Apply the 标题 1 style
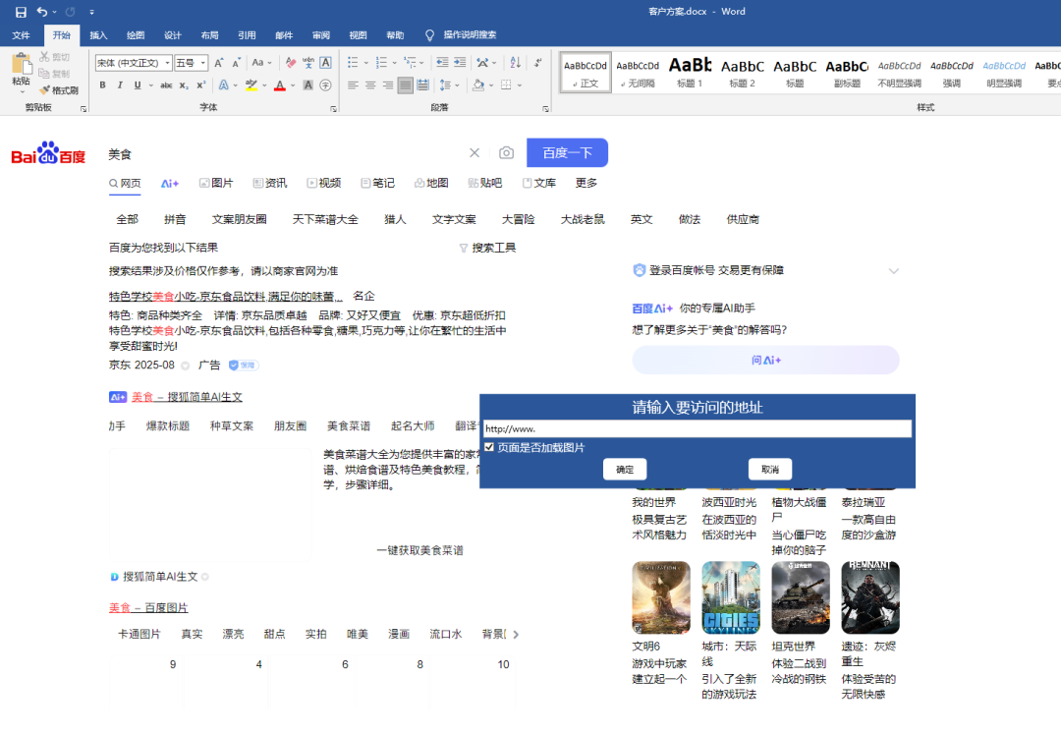 691,72
